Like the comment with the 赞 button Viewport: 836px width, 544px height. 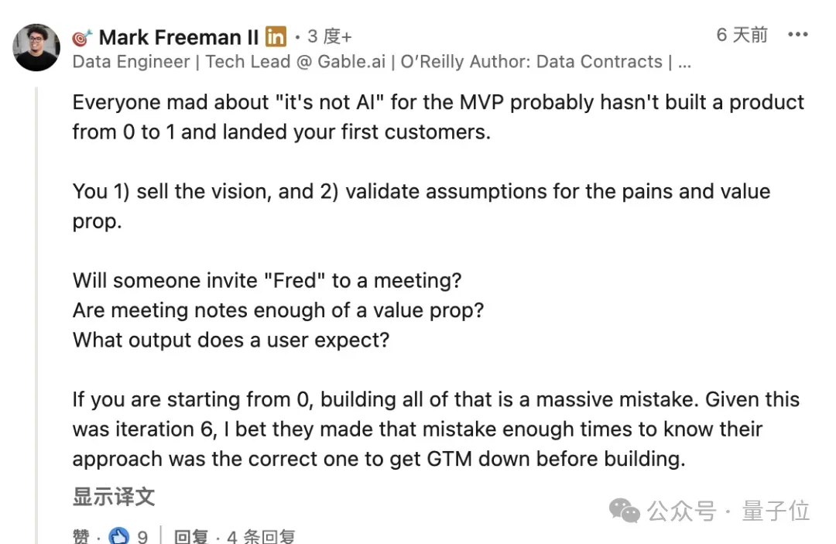click(81, 535)
